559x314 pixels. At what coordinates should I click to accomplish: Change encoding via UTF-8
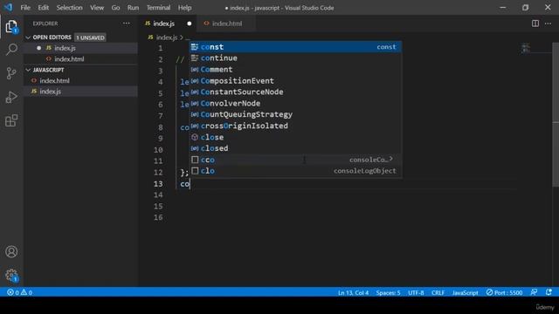point(416,293)
